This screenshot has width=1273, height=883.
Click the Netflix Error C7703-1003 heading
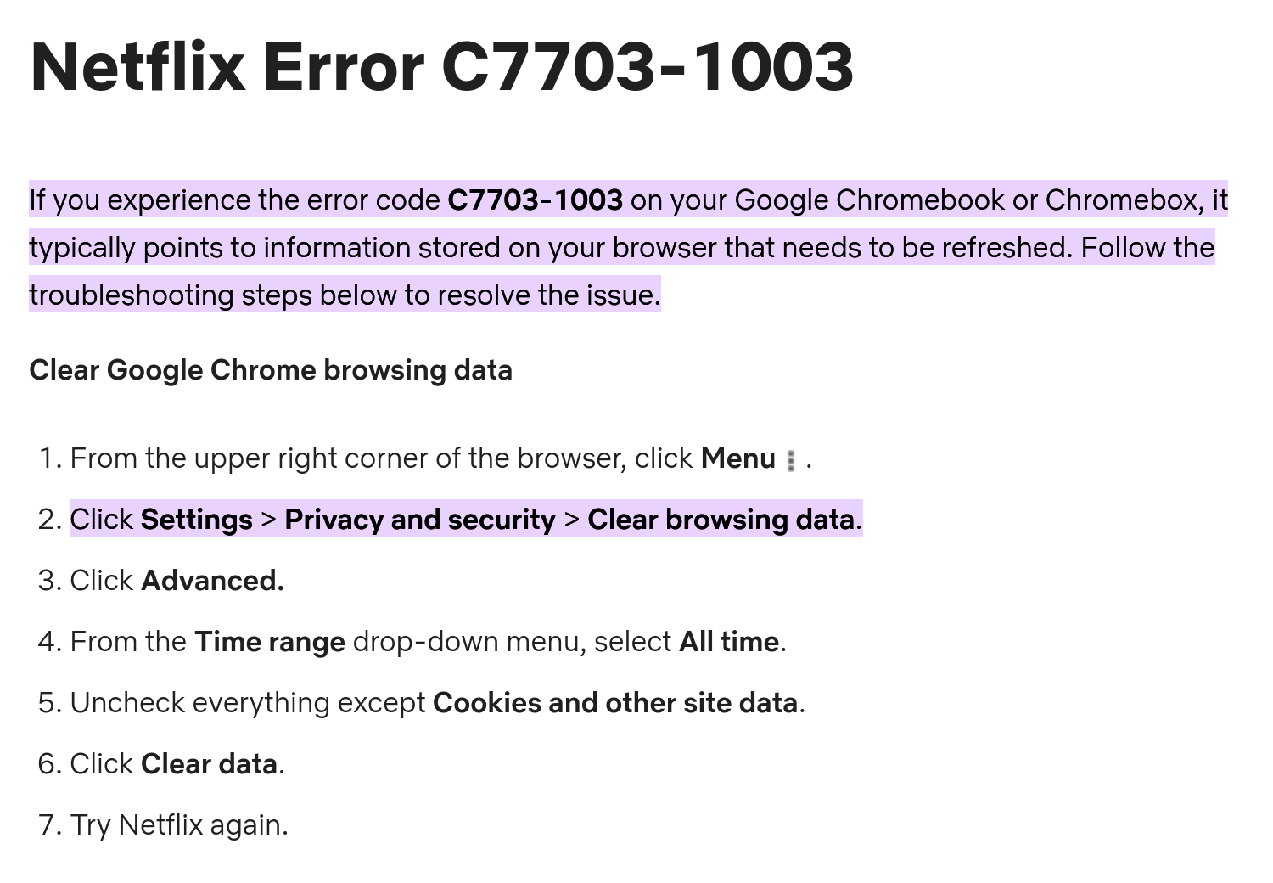click(441, 66)
